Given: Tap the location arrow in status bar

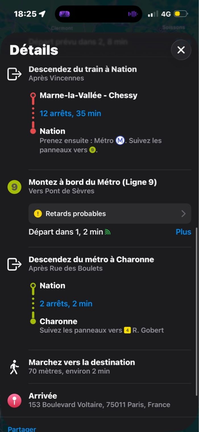Looking at the screenshot, I should click(42, 14).
